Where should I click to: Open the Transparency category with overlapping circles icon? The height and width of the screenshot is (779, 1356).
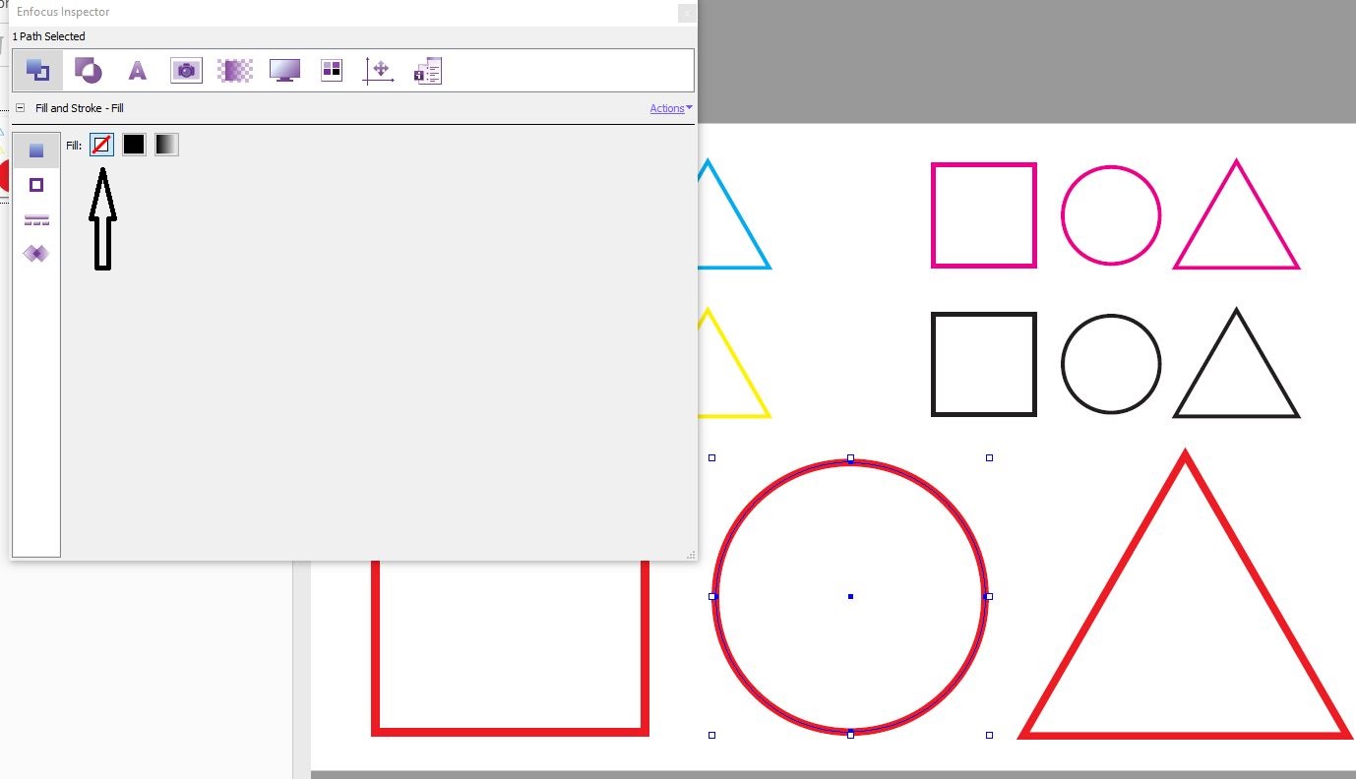(89, 71)
